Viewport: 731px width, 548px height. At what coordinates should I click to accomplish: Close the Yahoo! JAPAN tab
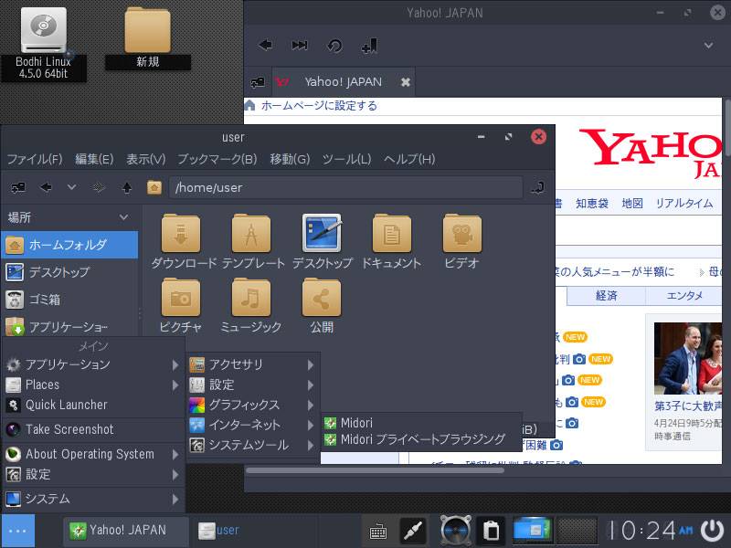pos(406,82)
